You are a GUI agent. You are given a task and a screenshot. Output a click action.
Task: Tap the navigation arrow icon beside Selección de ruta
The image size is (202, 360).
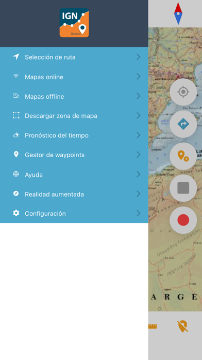tap(16, 57)
